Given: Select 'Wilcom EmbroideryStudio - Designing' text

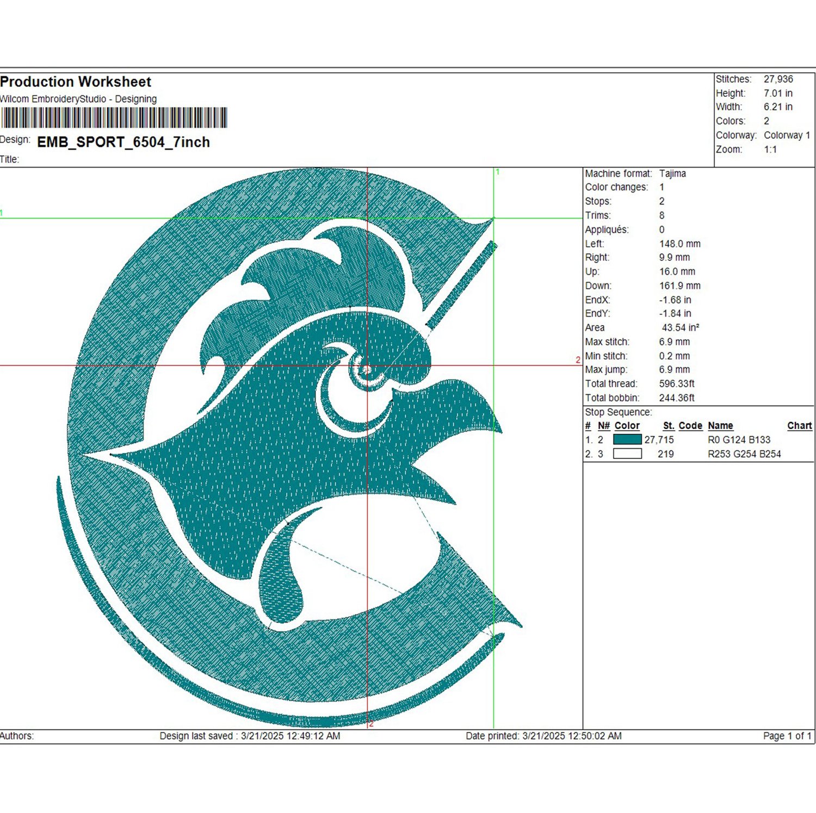Looking at the screenshot, I should [78, 99].
